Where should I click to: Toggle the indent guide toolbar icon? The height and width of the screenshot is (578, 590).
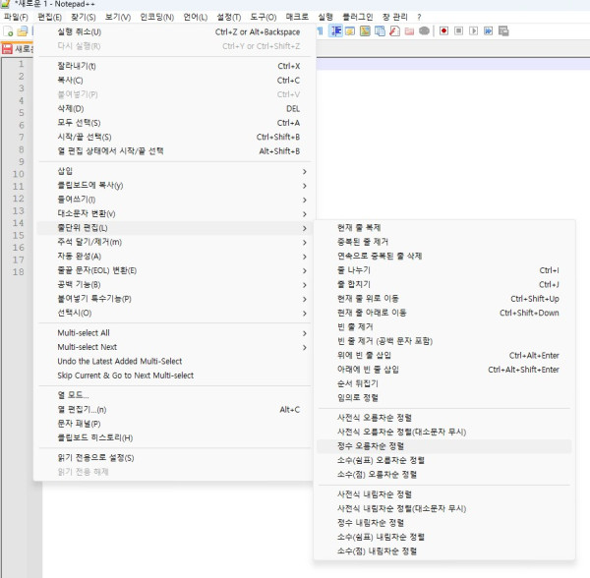[335, 30]
